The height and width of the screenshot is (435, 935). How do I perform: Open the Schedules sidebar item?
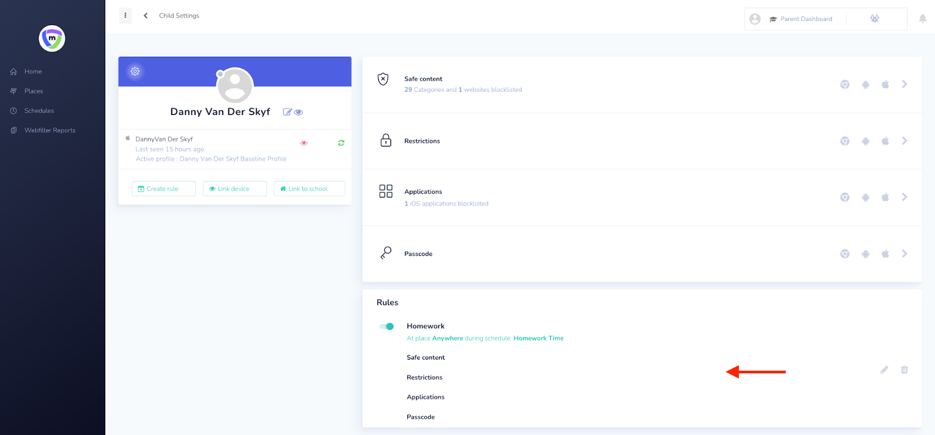(x=39, y=111)
